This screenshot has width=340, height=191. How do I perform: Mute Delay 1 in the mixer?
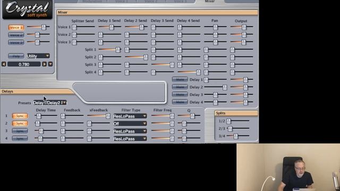180,80
